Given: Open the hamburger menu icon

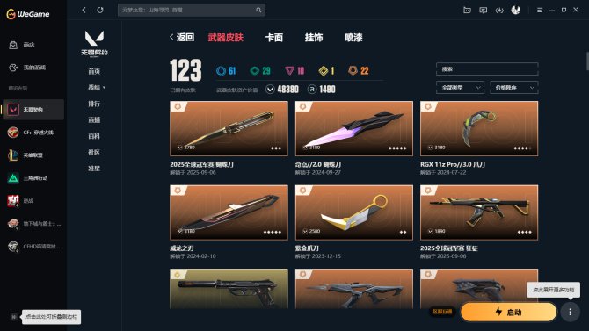Looking at the screenshot, I should coord(540,11).
